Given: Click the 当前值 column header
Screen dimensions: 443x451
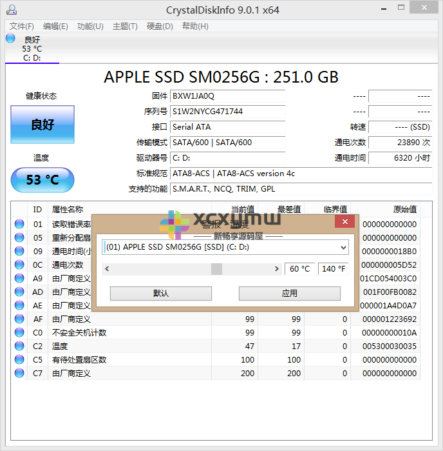Looking at the screenshot, I should [x=235, y=210].
